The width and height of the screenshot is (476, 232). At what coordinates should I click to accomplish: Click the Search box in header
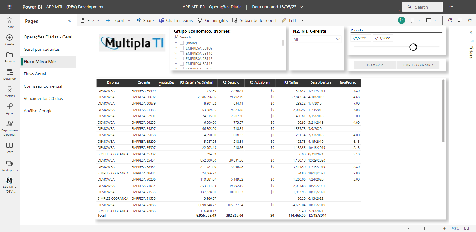point(422,7)
